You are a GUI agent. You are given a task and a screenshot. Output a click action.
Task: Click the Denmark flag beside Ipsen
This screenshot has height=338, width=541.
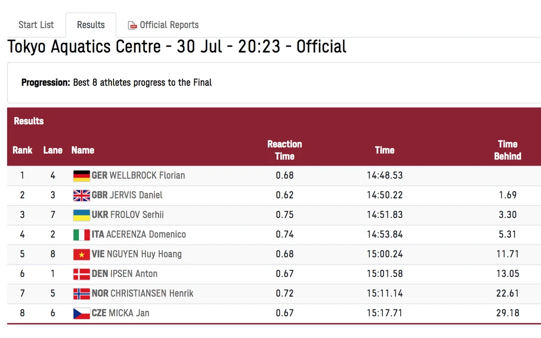pos(82,274)
